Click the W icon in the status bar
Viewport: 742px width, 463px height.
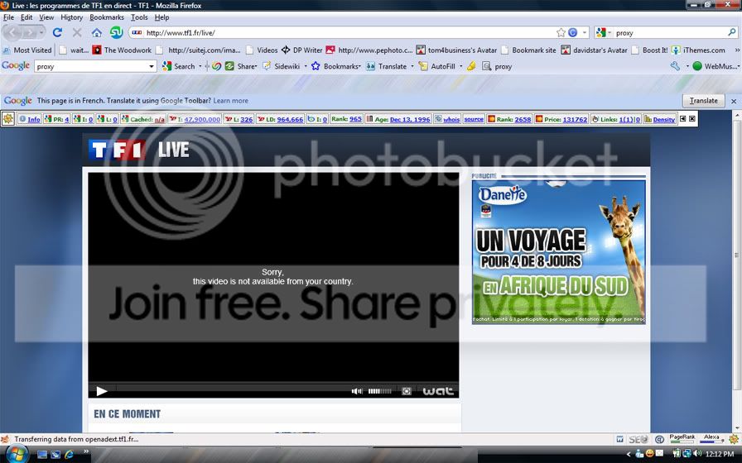point(619,439)
